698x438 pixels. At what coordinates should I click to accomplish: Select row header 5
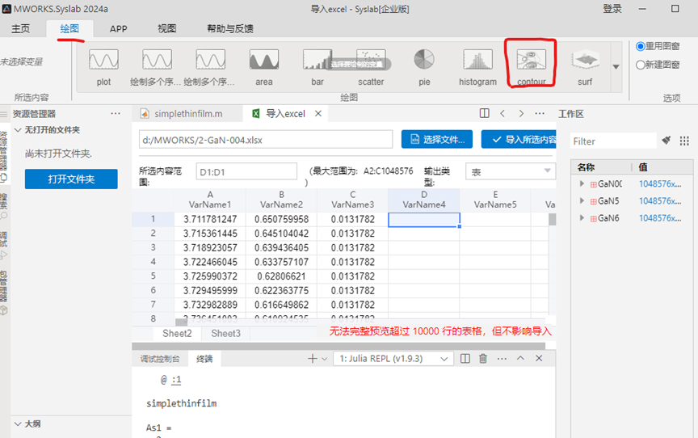point(153,276)
